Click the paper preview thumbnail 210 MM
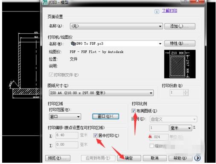Viewport: 216px width, 164px height. (x=180, y=64)
